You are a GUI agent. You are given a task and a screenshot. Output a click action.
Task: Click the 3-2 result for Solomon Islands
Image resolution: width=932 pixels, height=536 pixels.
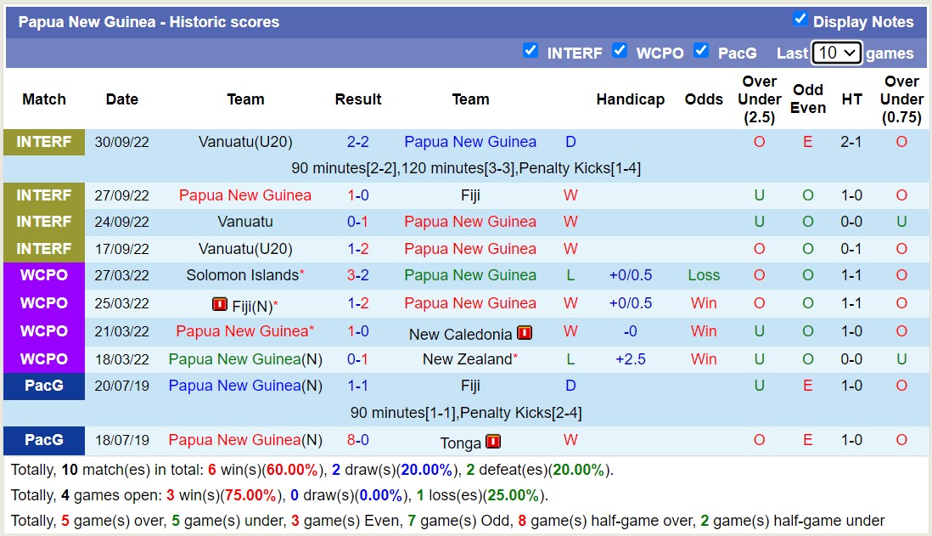(x=357, y=275)
